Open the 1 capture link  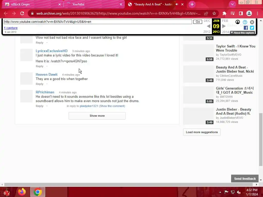click(x=11, y=28)
